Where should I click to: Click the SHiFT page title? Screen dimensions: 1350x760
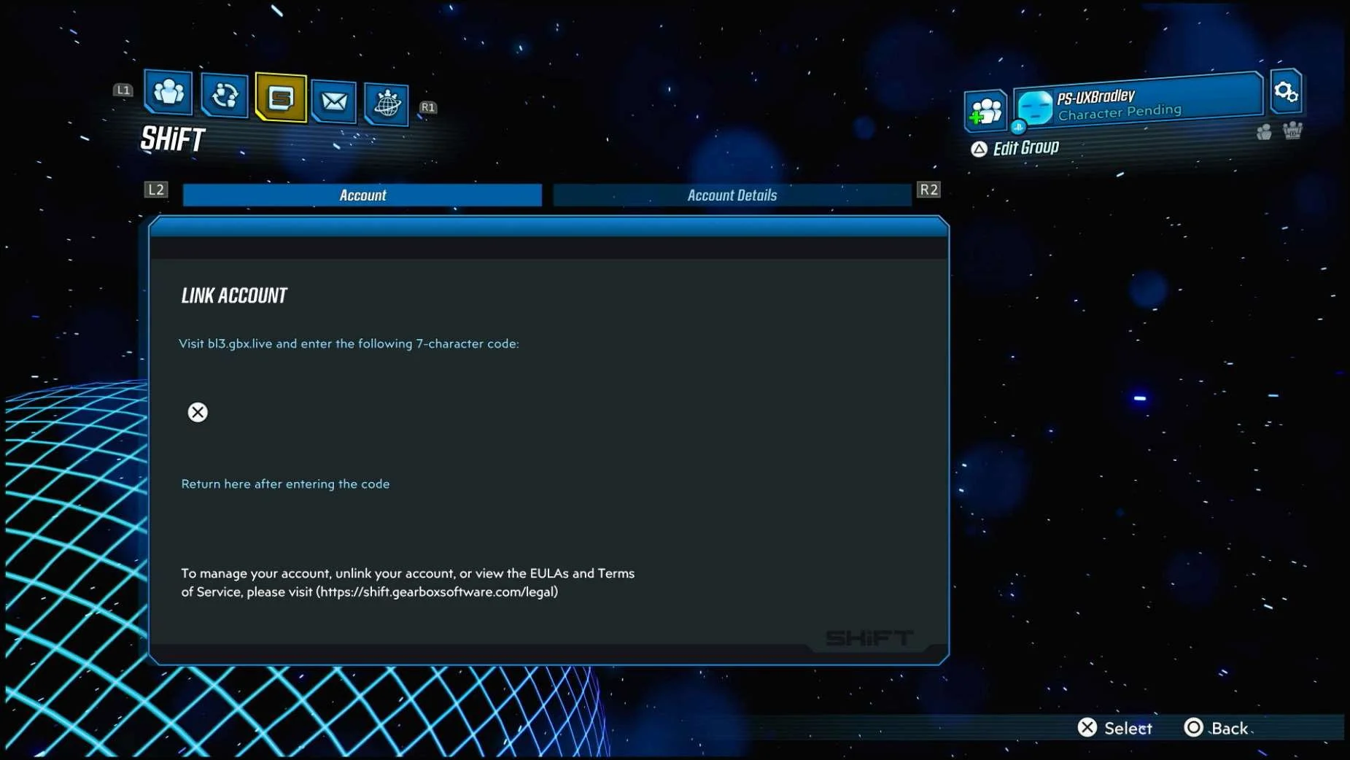pyautogui.click(x=173, y=139)
